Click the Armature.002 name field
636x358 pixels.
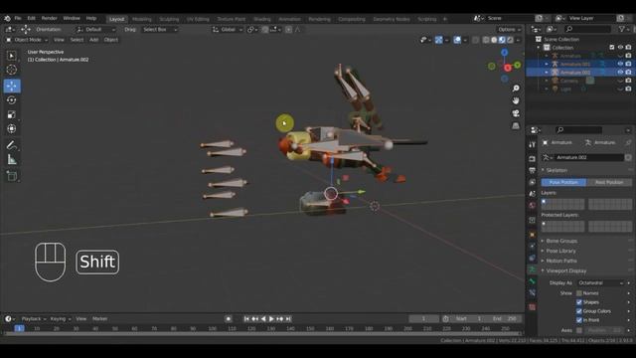click(x=589, y=157)
